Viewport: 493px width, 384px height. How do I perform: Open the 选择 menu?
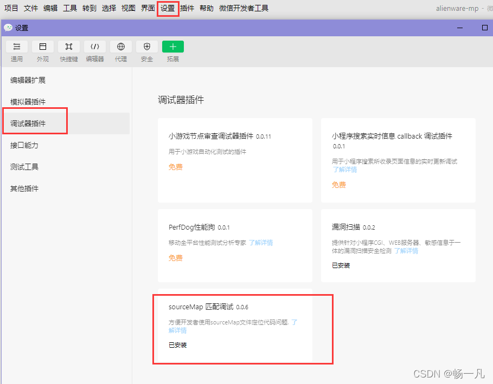pos(109,8)
